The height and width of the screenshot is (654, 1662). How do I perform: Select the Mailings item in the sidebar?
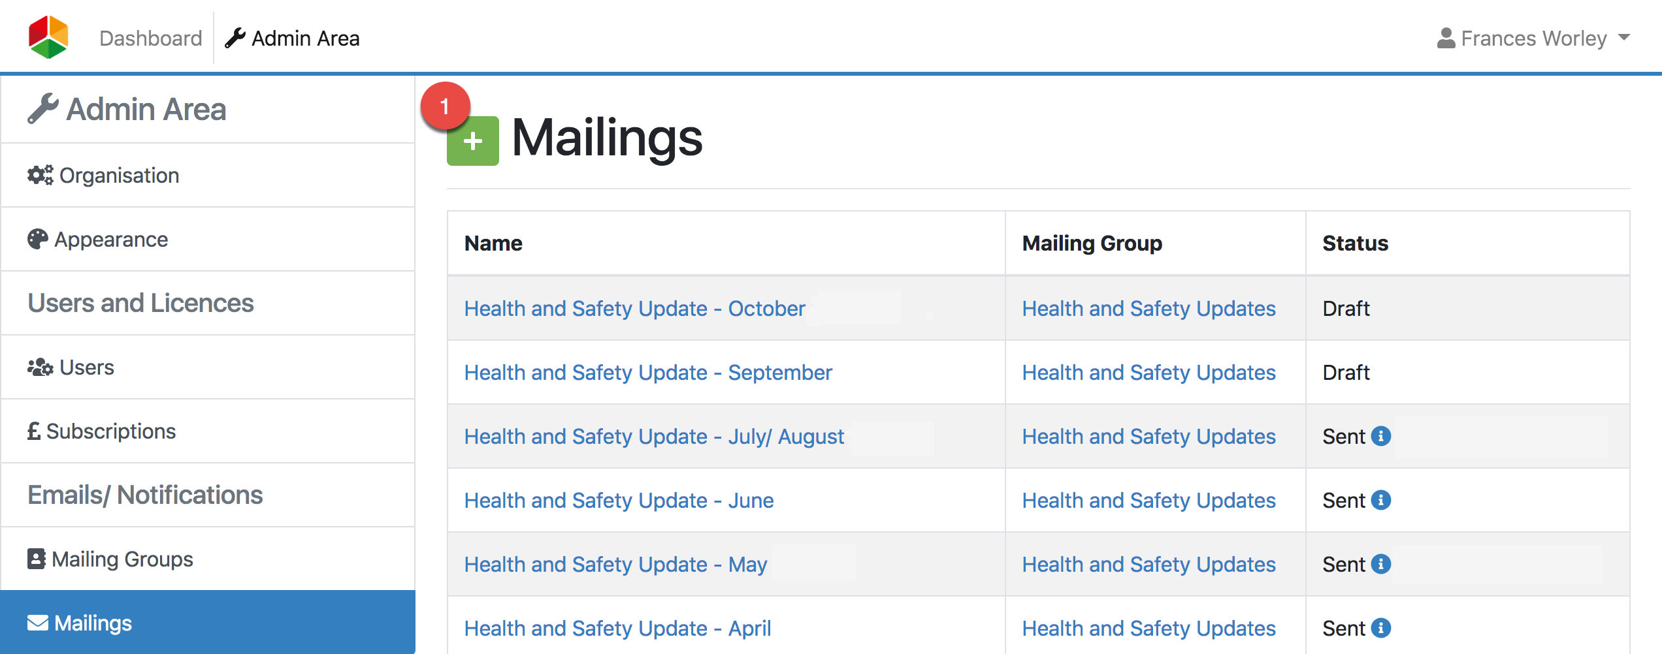pyautogui.click(x=97, y=623)
